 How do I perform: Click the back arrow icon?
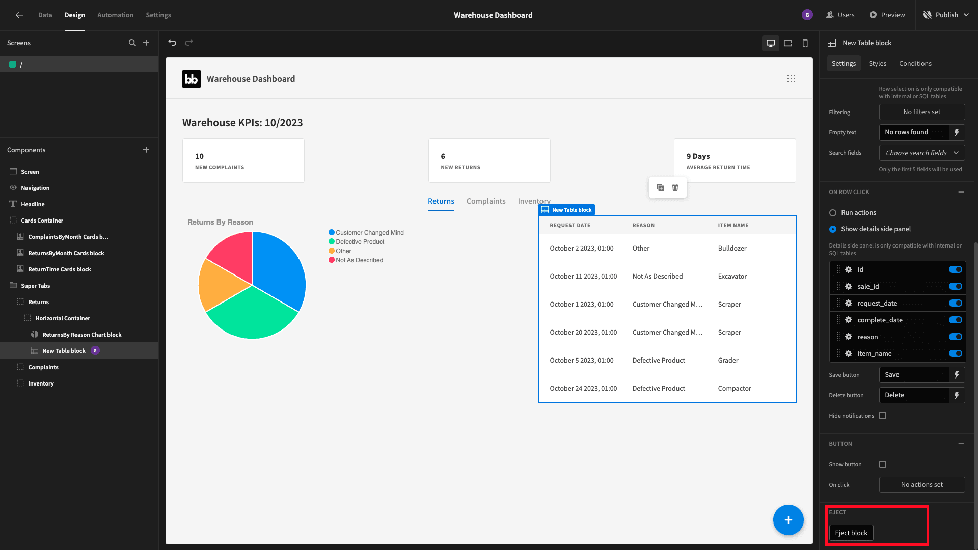coord(19,15)
